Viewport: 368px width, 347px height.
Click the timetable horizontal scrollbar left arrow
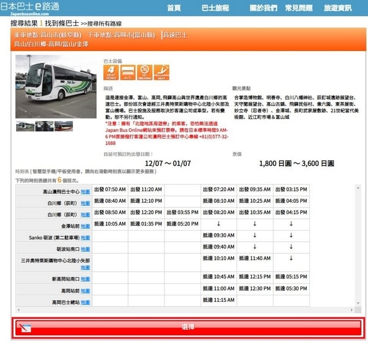18,310
